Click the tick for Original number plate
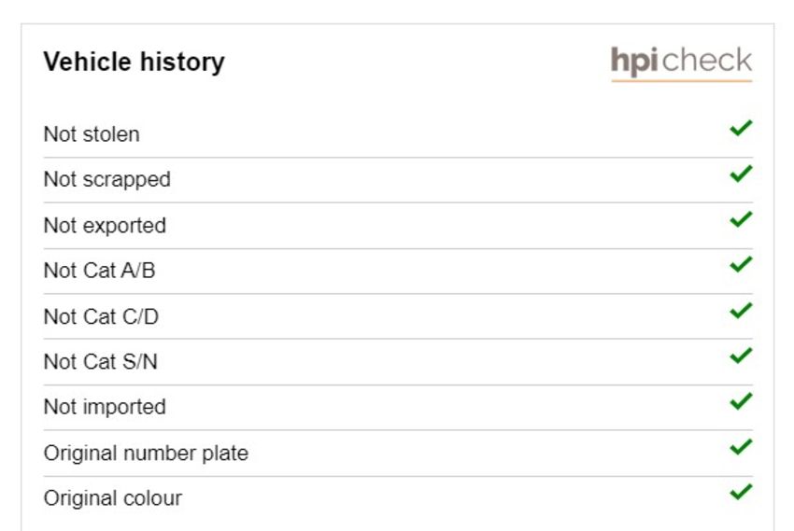The image size is (794, 531). tap(741, 447)
